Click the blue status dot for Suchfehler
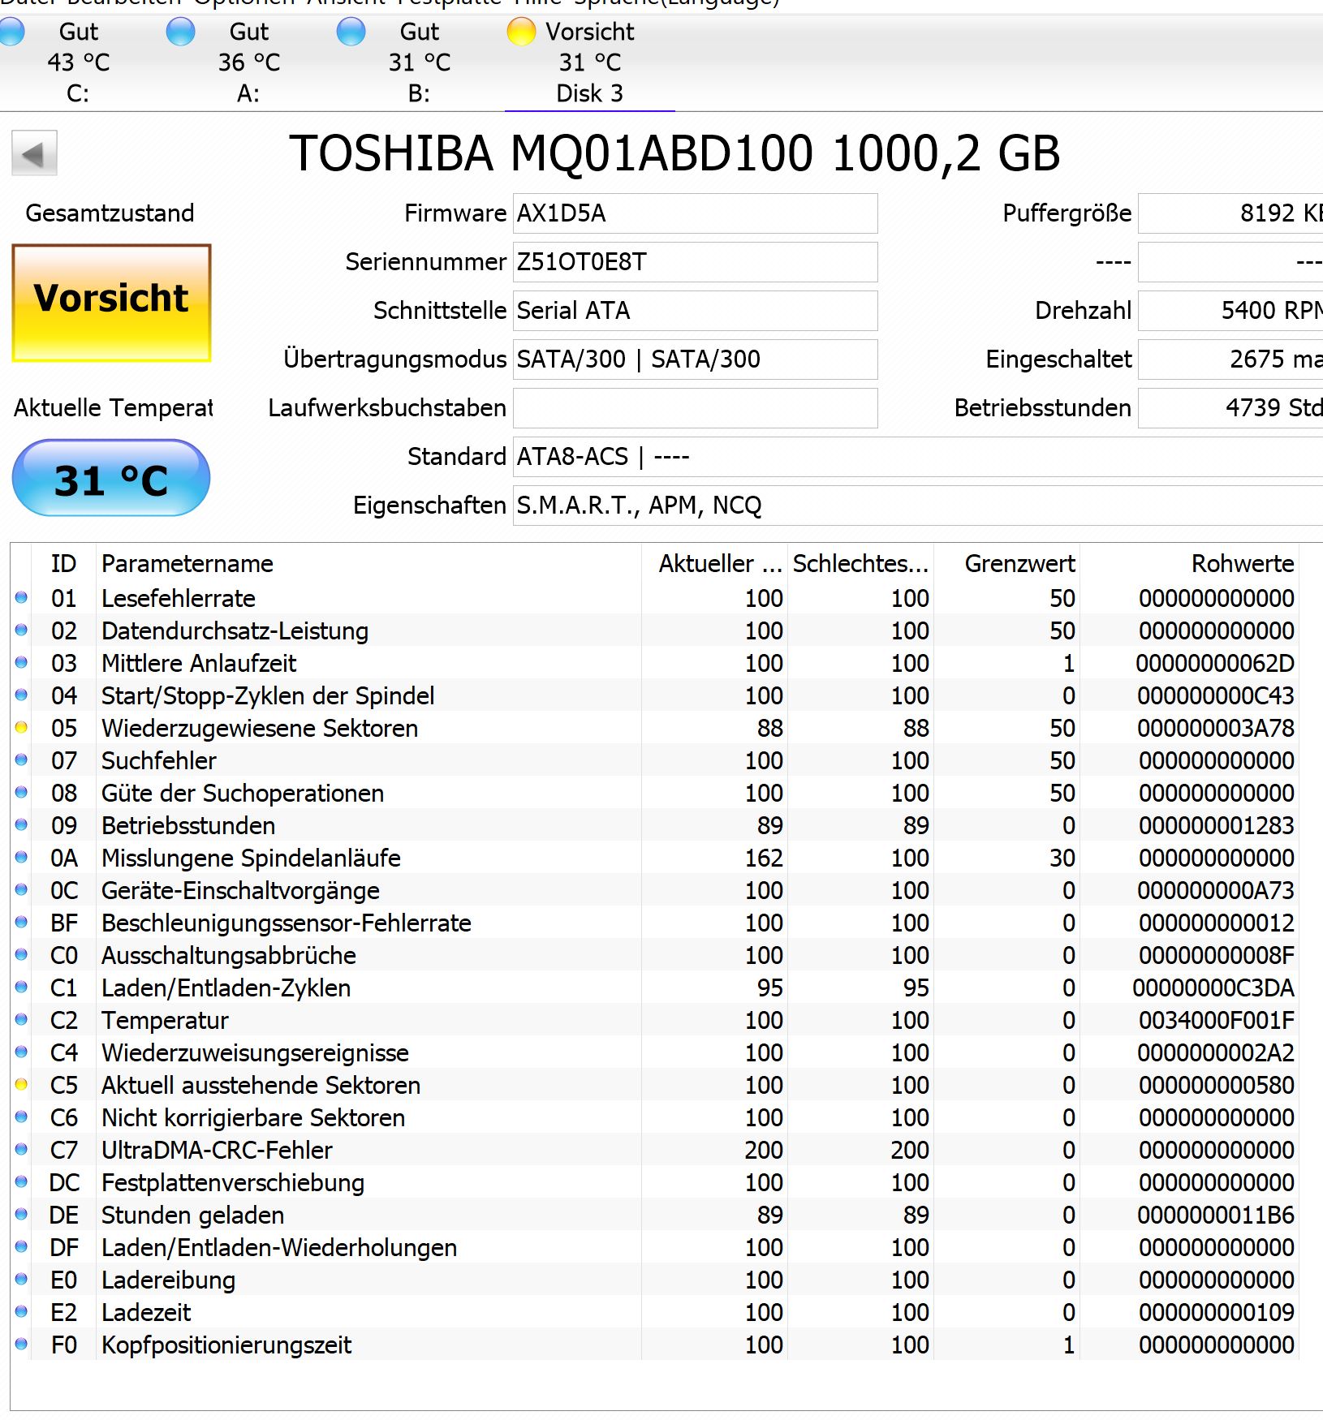The image size is (1323, 1420). click(x=21, y=759)
